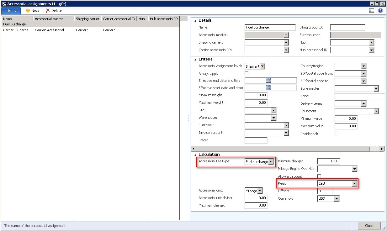Toggle the Always apply checkbox
This screenshot has width=387, height=231.
(x=247, y=73)
